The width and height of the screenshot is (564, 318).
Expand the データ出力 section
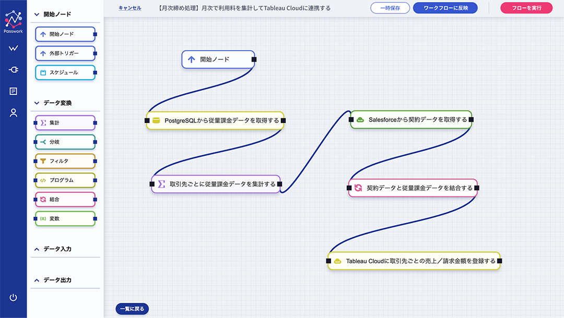tap(37, 280)
